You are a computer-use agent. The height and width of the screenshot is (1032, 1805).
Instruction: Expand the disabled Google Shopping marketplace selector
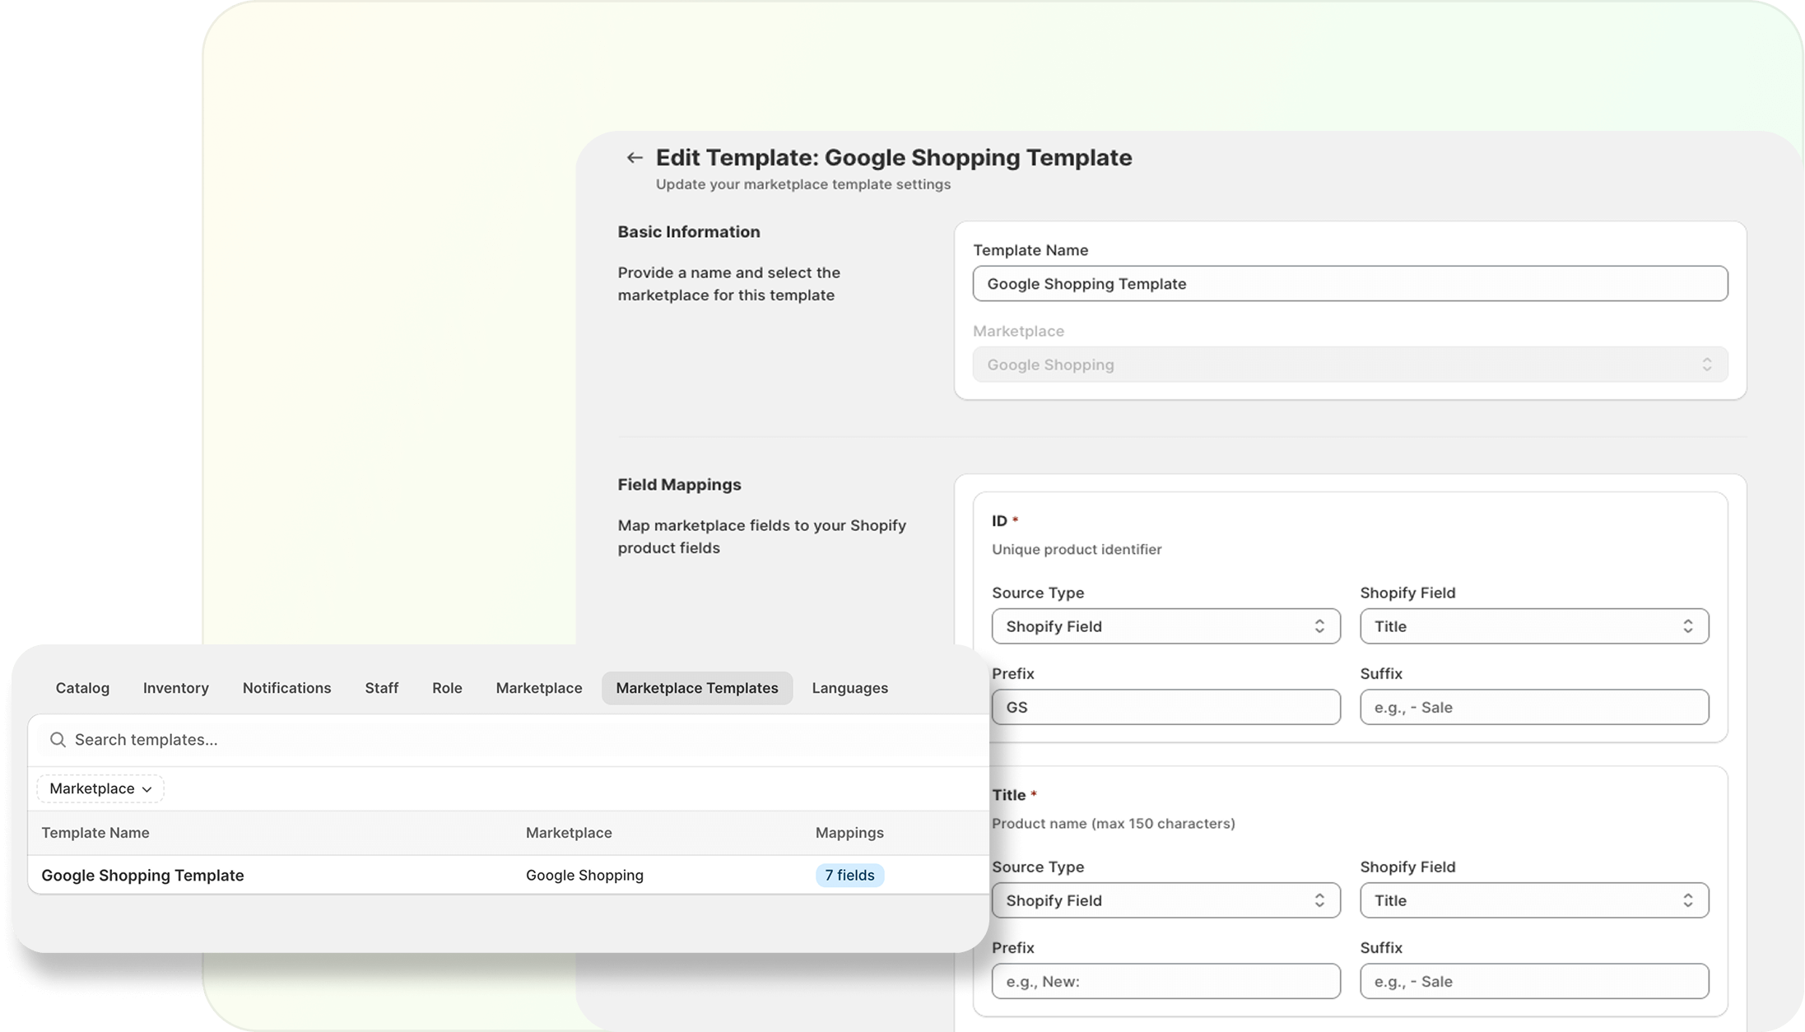pos(1349,364)
